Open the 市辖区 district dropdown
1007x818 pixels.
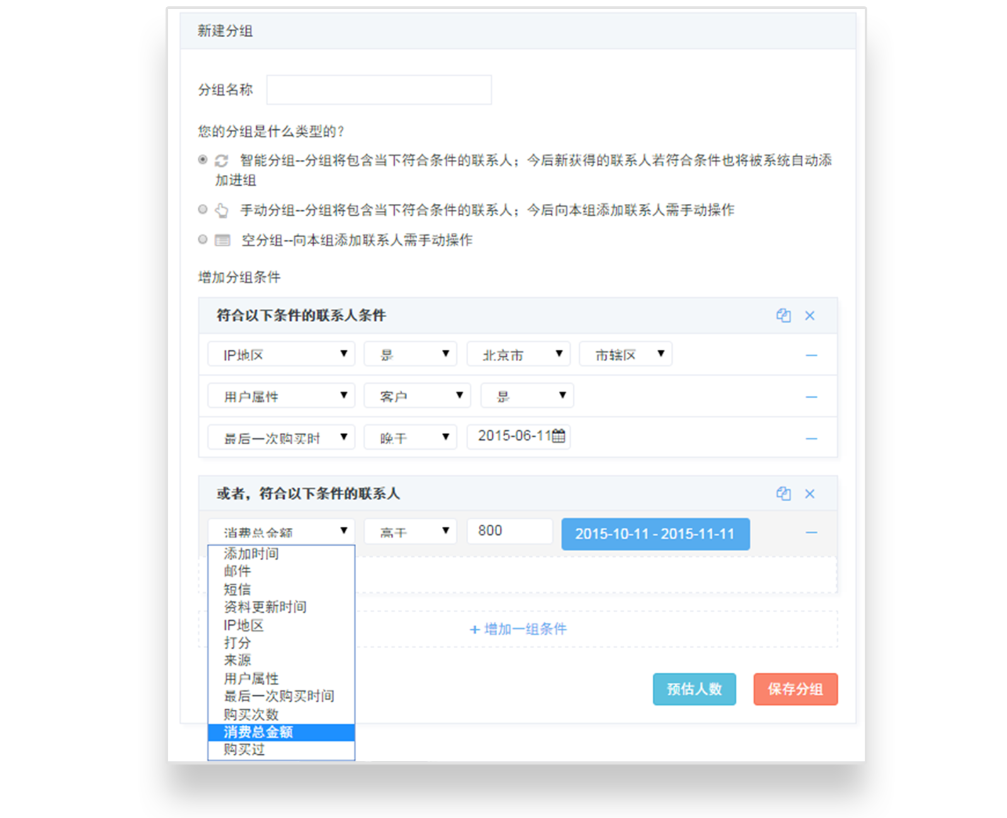click(x=626, y=354)
